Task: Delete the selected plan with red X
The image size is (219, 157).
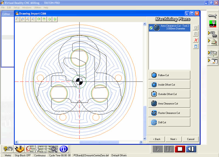Action: tap(196, 40)
